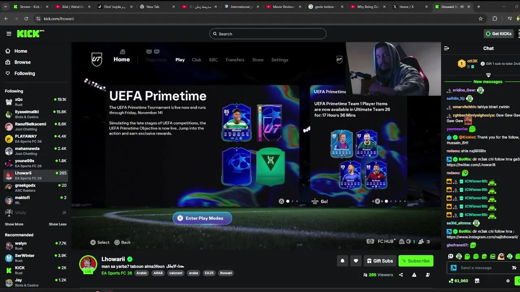Open KICK recommended channel
Viewport: 520px width, 292px height.
[36, 270]
